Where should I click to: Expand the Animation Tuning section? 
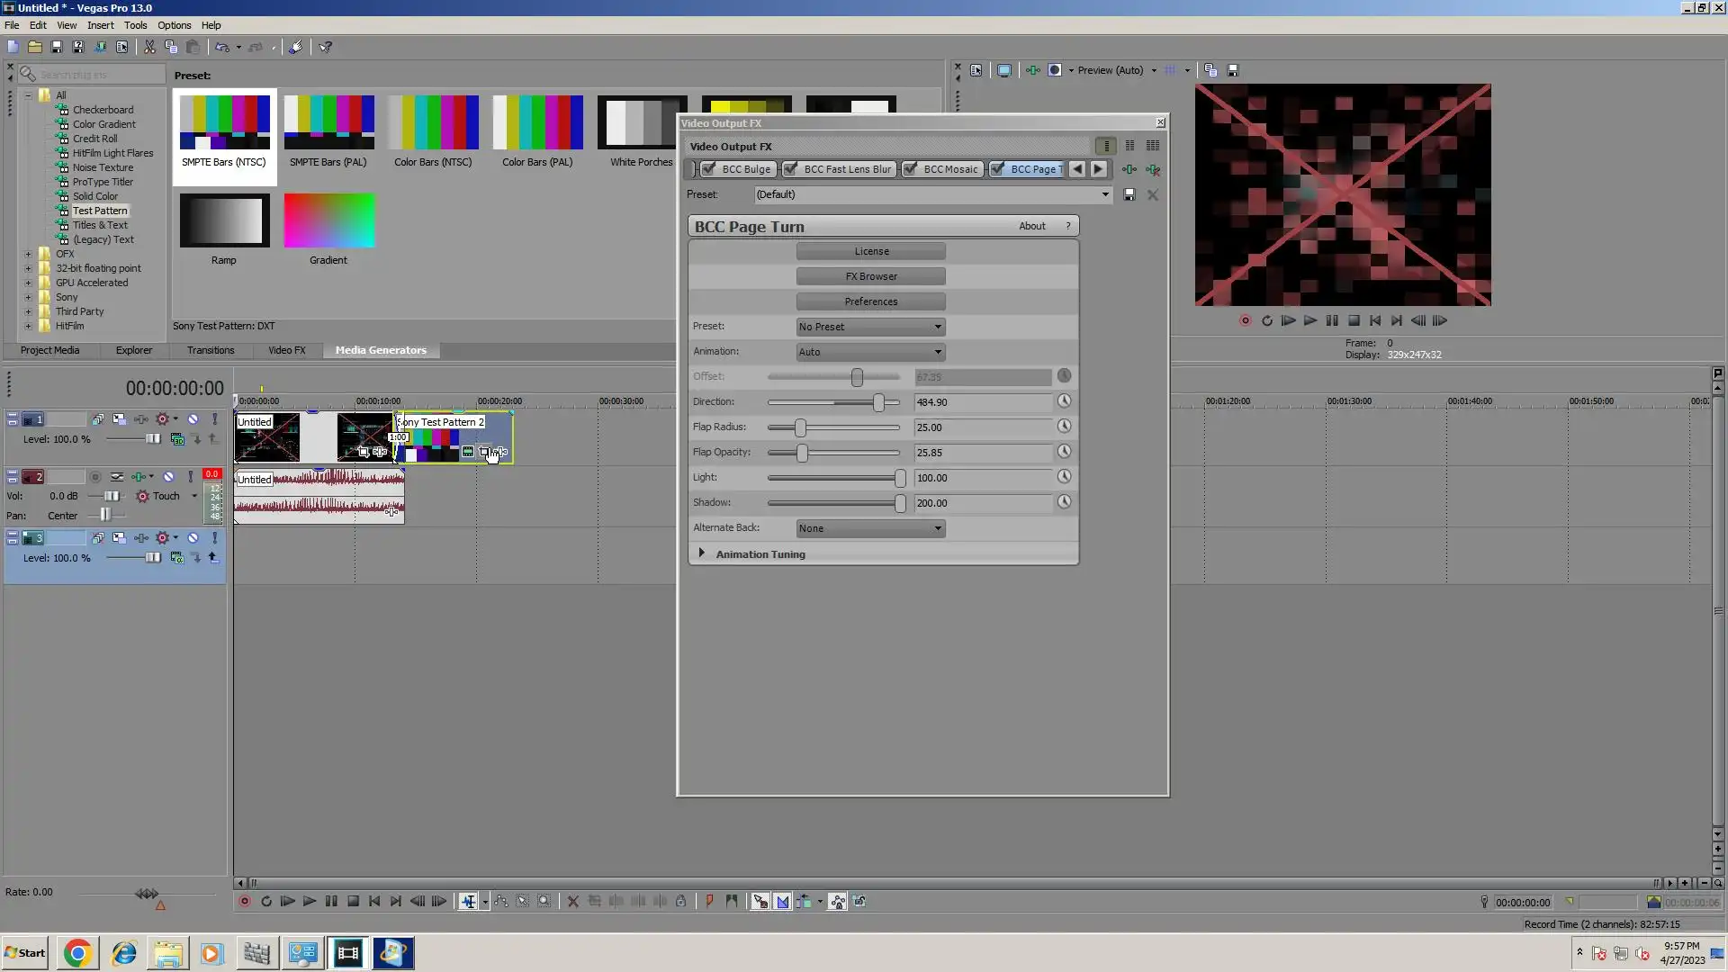click(x=701, y=553)
